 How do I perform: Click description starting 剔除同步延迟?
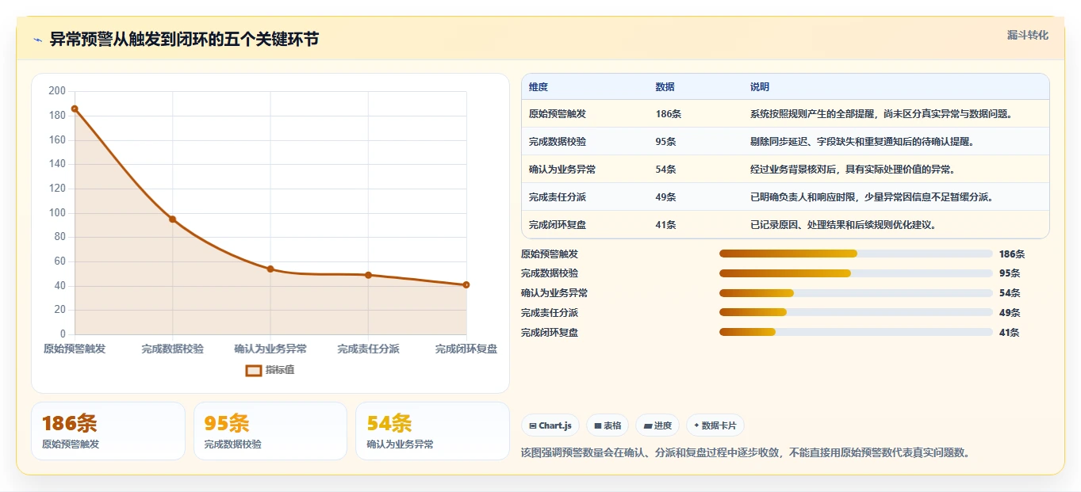[862, 142]
